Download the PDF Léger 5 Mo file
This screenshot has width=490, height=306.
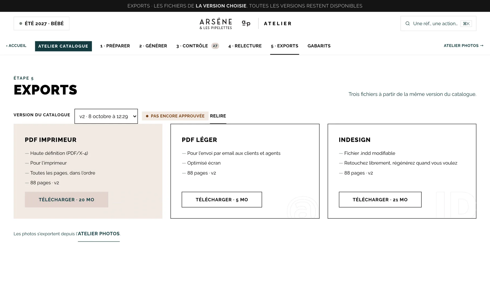222,200
